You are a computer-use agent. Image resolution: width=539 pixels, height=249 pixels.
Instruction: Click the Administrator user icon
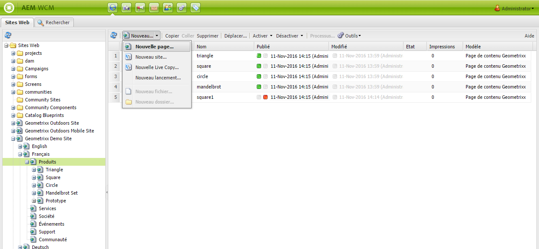click(497, 8)
